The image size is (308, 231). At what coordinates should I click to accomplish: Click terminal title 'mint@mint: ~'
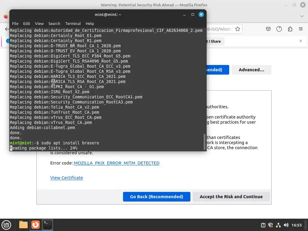pos(108,14)
